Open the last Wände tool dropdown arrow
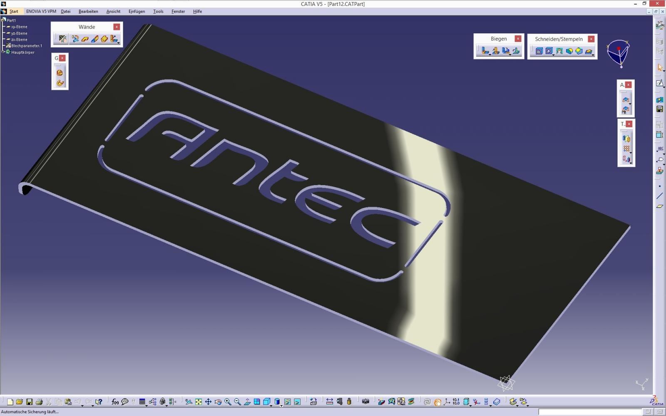The height and width of the screenshot is (416, 666). (119, 43)
